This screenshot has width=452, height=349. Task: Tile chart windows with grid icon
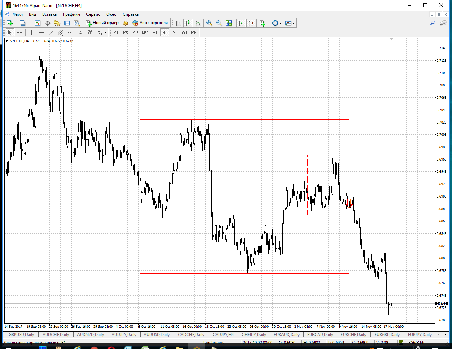click(x=229, y=23)
